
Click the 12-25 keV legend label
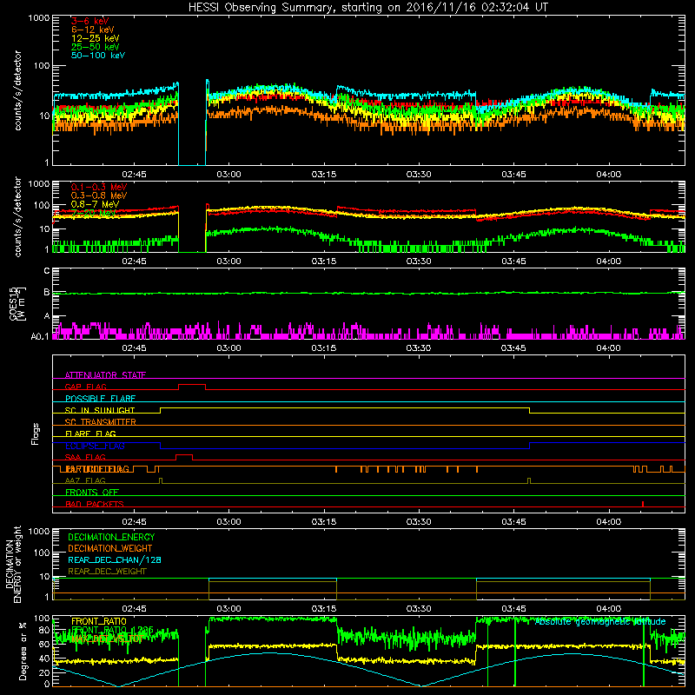pyautogui.click(x=96, y=38)
